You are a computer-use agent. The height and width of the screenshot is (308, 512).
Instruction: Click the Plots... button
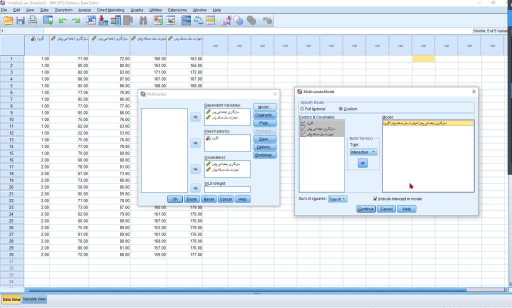point(265,123)
